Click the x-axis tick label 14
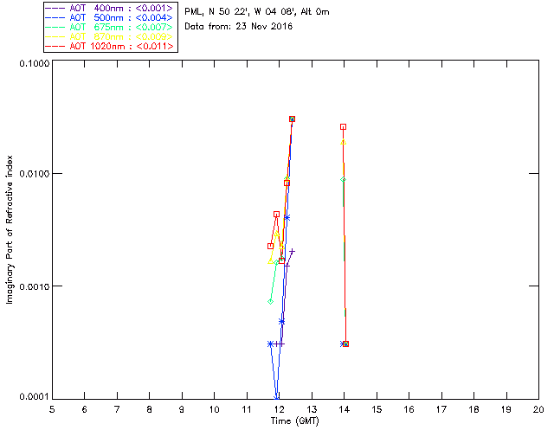Screen dimensions: 554x443 (345, 409)
